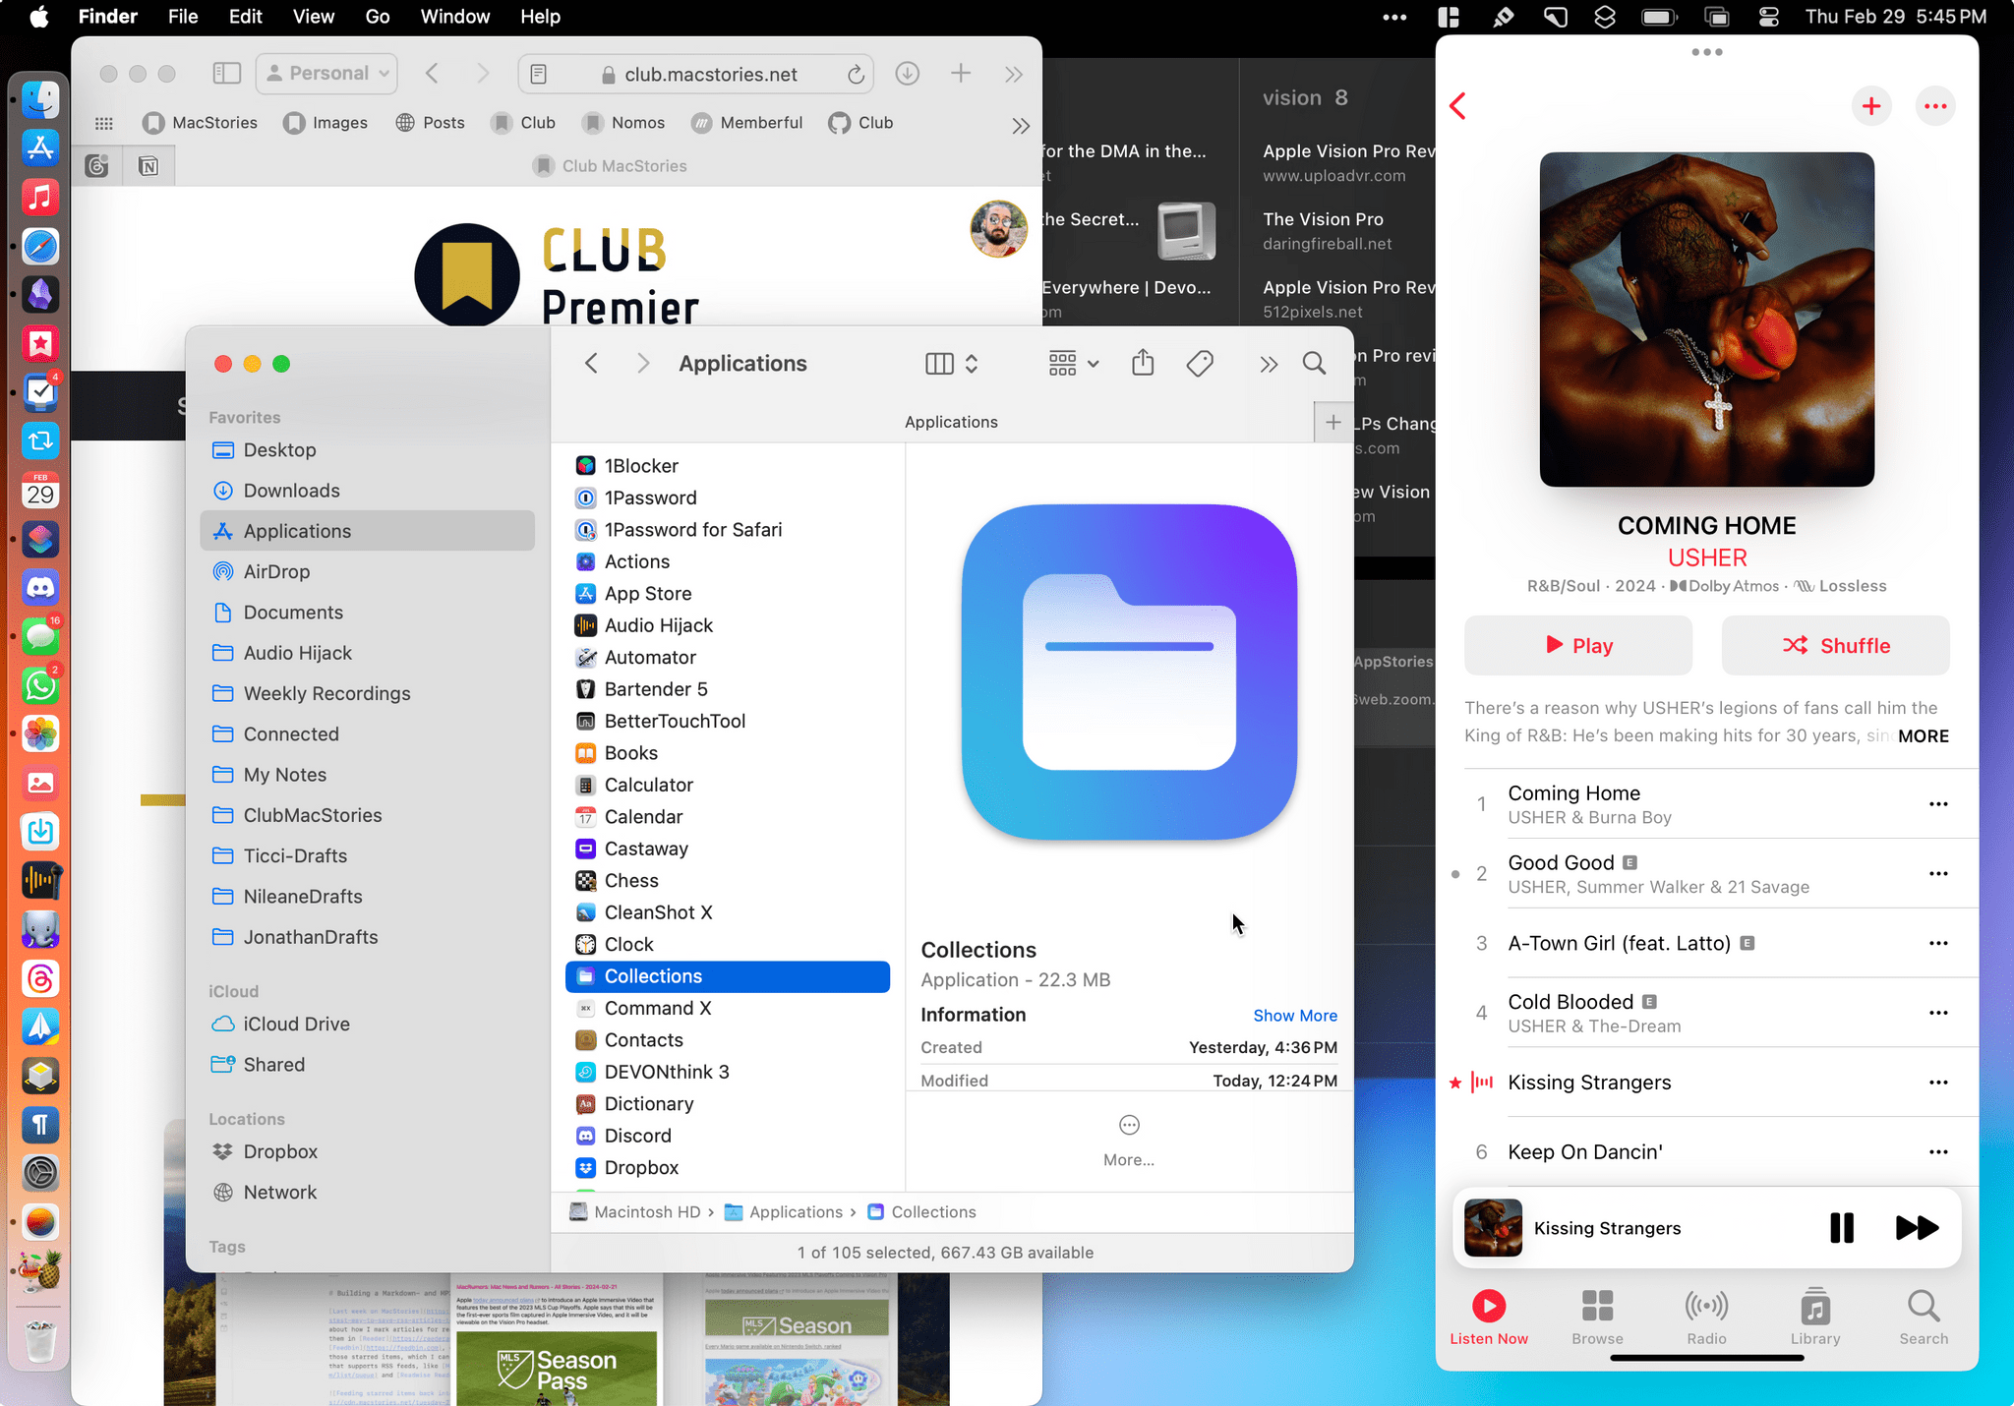This screenshot has width=2014, height=1406.
Task: Select AirDrop in Finder sidebar
Action: (367, 571)
